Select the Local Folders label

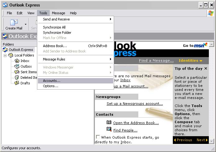[x=24, y=55]
